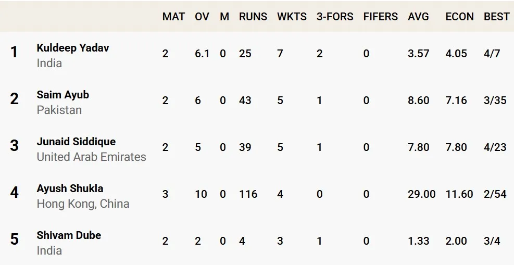This screenshot has height=265, width=514.
Task: Click the MAT column header
Action: point(173,17)
